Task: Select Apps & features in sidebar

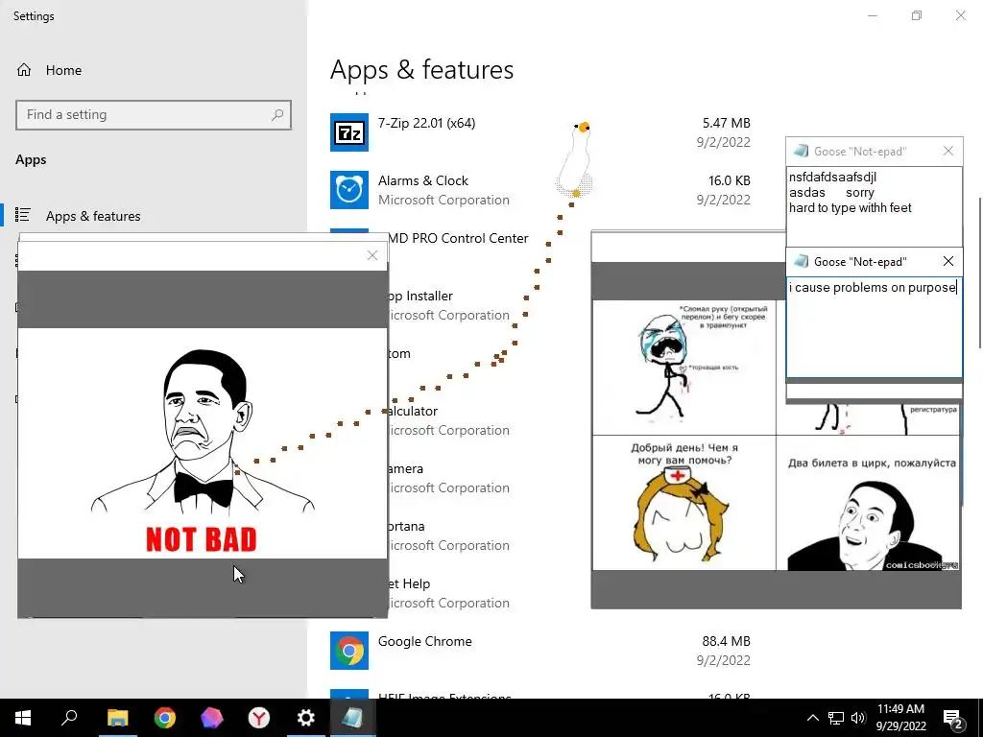Action: (x=93, y=216)
